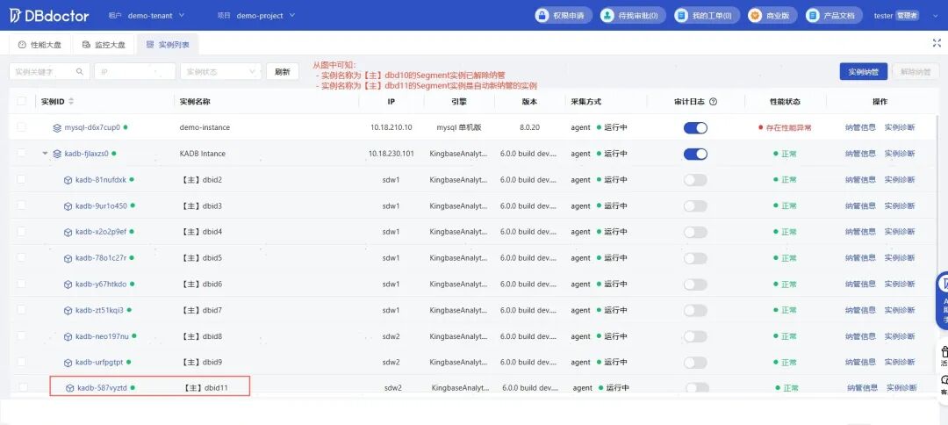
Task: Click the 解除纳管 button
Action: pyautogui.click(x=916, y=71)
